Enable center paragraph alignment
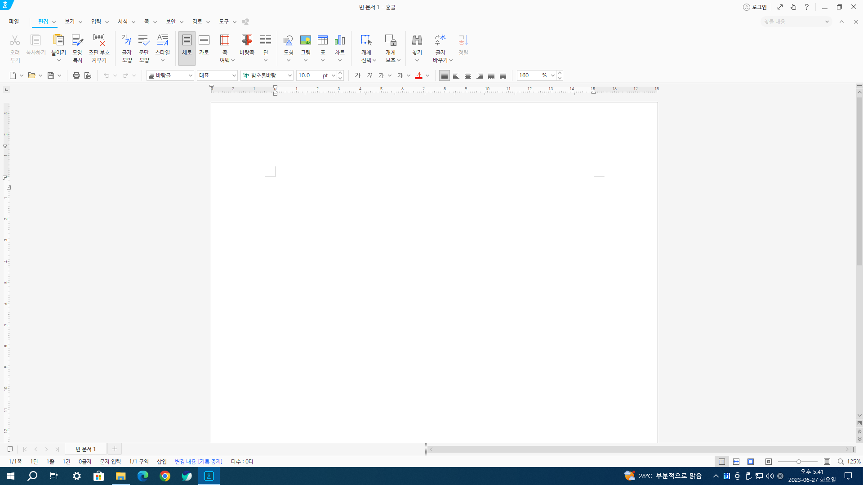 click(x=468, y=75)
